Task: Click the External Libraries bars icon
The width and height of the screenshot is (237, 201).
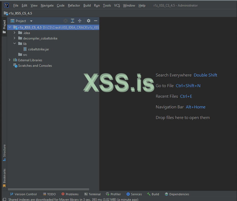Action: (x=15, y=60)
